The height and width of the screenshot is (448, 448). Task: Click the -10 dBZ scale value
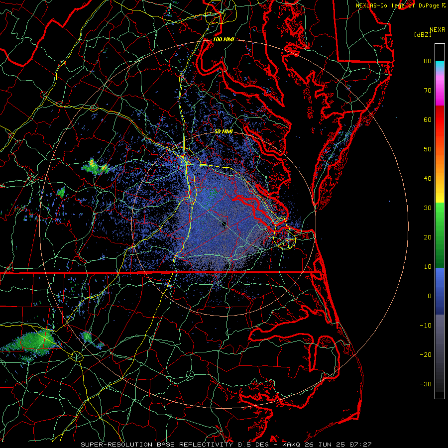(426, 326)
